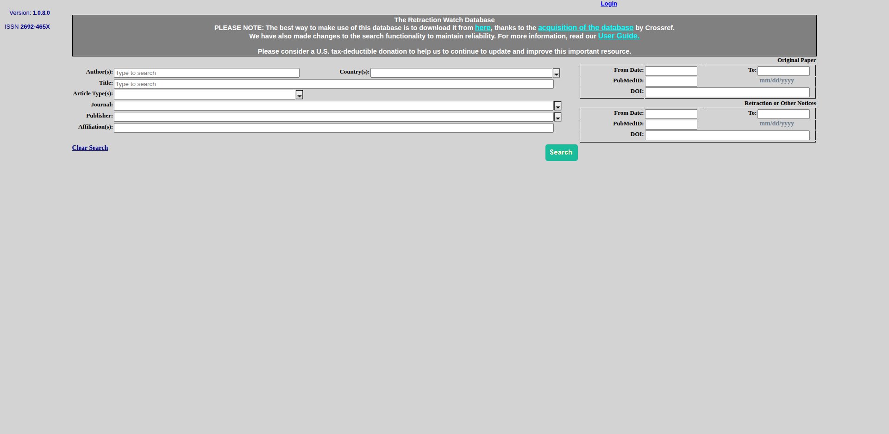The image size is (889, 434).
Task: Click the Clear Search link
Action: coord(90,148)
